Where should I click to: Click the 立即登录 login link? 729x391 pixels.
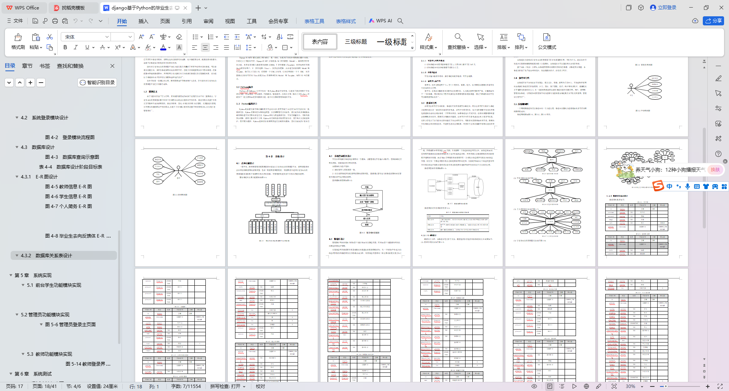[663, 8]
